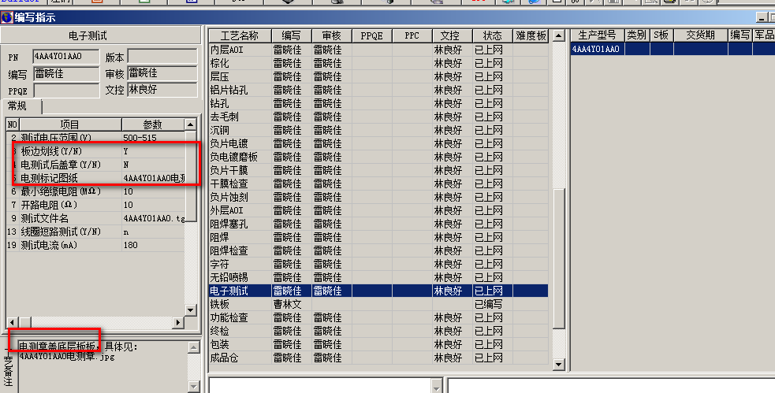The image size is (775, 393).
Task: Select the 线圈短路测试(Y/N) row
Action: pyautogui.click(x=96, y=232)
